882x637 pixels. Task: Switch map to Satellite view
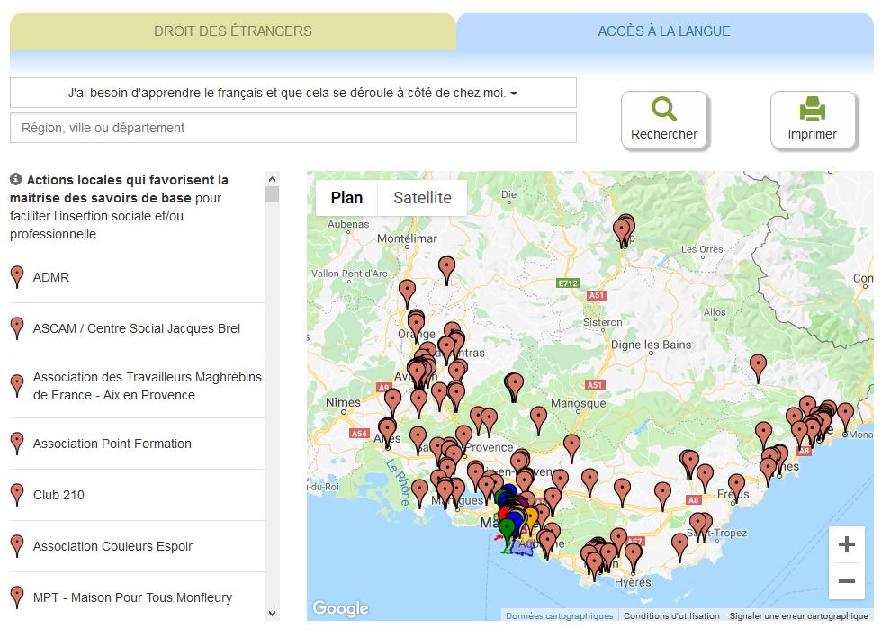(x=422, y=198)
